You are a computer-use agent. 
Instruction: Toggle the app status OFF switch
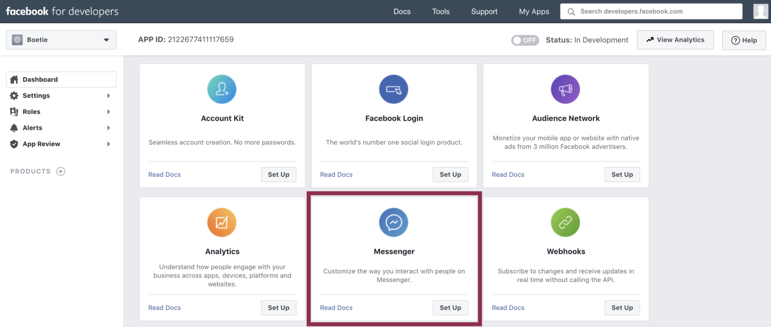525,40
